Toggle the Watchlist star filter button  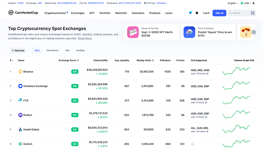point(18,50)
